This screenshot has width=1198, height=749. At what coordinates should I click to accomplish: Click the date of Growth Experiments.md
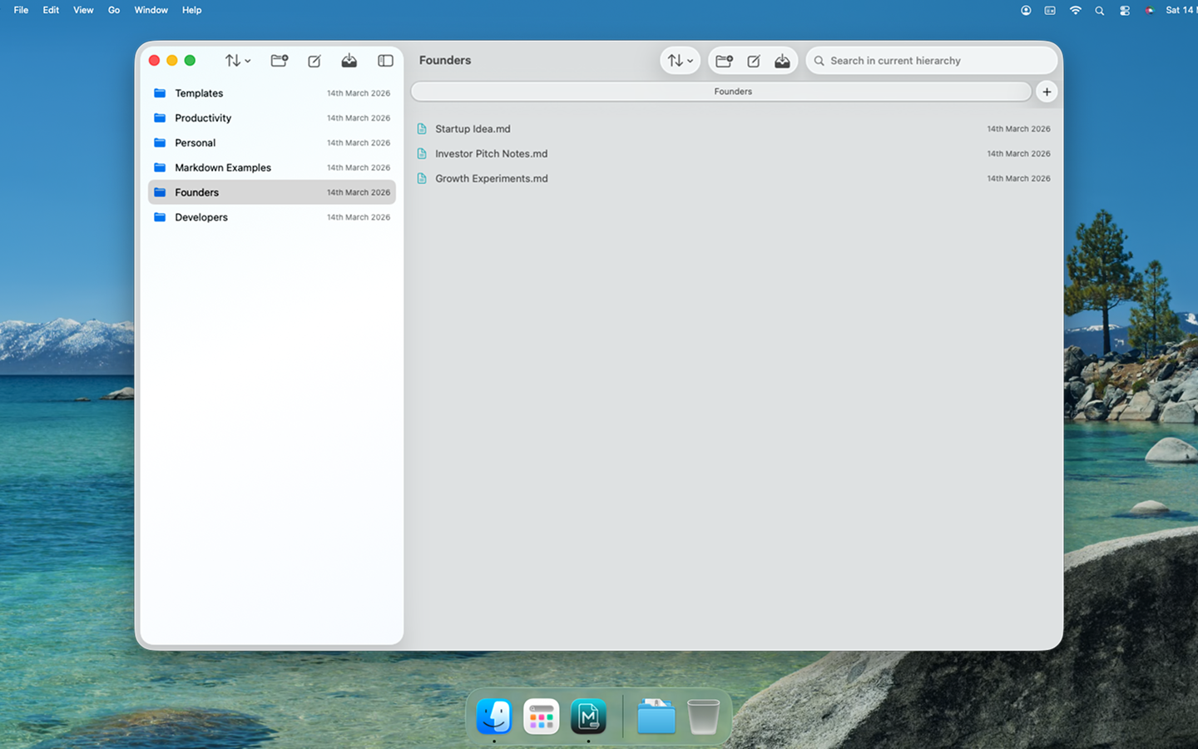point(1018,179)
